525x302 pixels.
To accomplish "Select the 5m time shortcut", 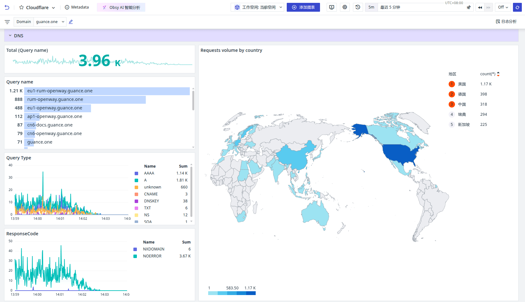I will click(x=371, y=7).
